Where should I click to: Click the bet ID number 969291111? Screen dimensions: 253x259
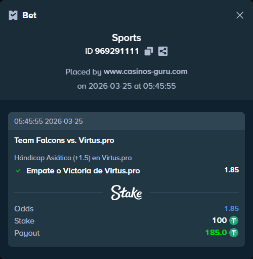pos(117,51)
